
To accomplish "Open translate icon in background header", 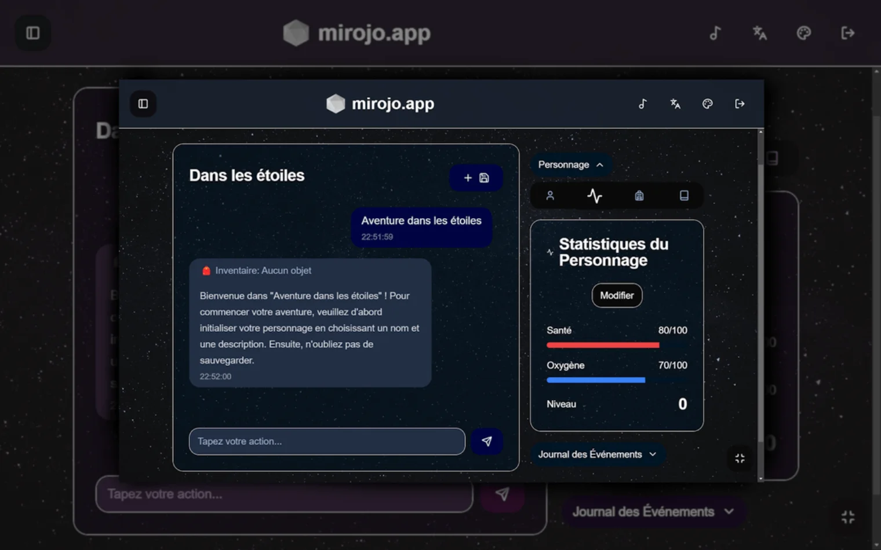I will pyautogui.click(x=759, y=33).
